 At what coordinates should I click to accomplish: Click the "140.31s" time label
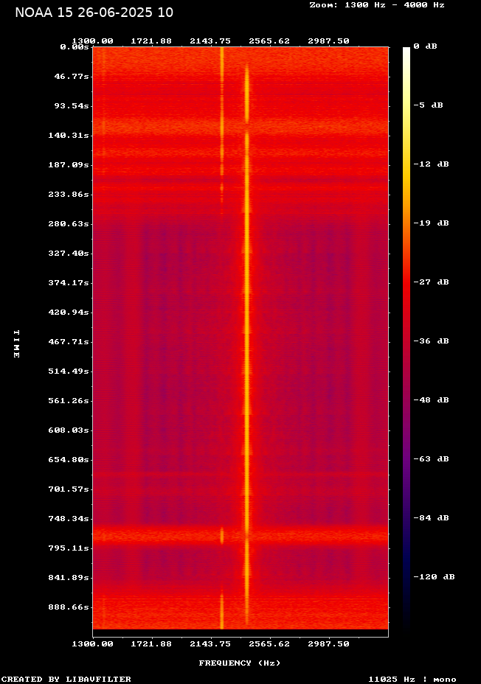[x=69, y=135]
